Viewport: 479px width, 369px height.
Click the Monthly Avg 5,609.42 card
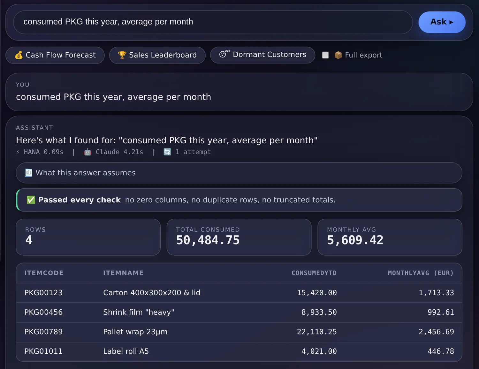tap(390, 237)
